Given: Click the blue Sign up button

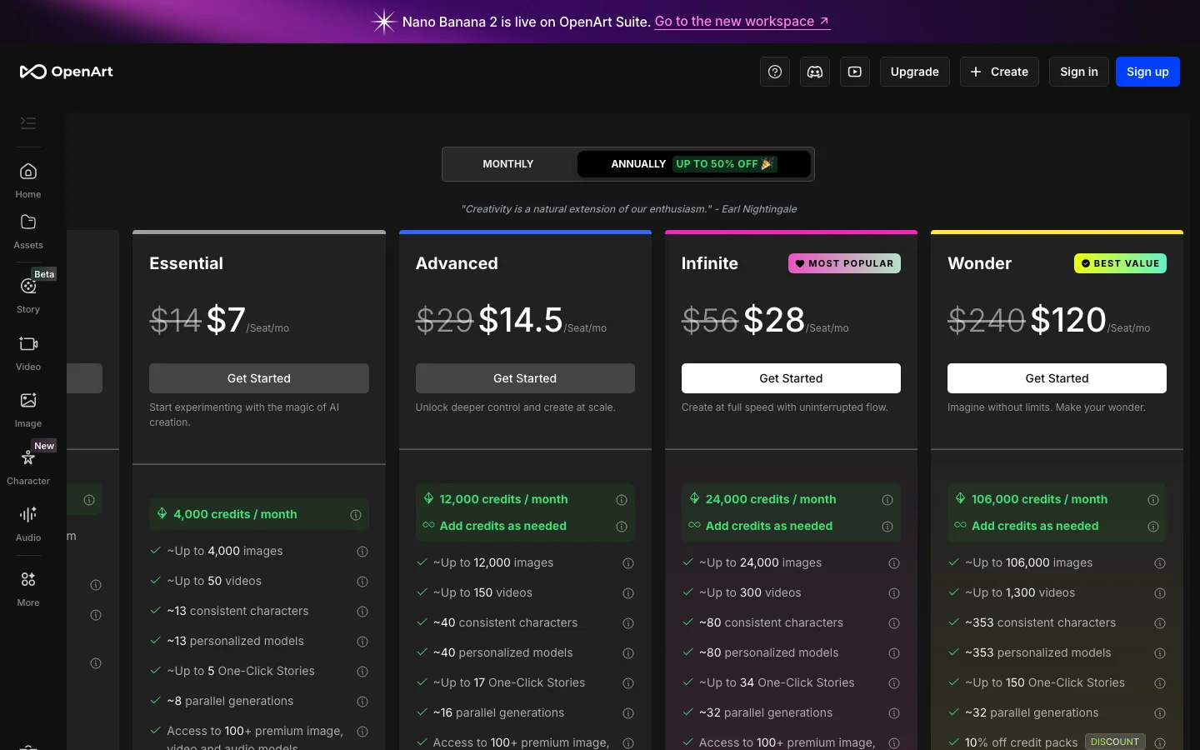Looking at the screenshot, I should 1147,72.
